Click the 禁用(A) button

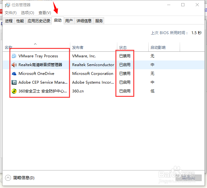[188, 178]
